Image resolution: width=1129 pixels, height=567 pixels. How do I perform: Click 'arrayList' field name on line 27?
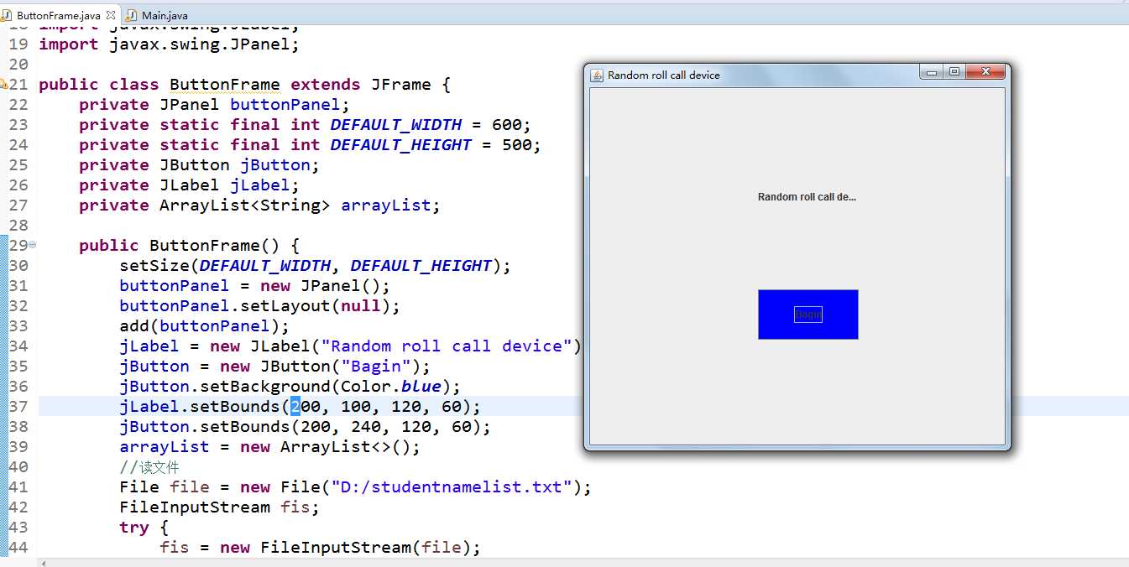385,205
